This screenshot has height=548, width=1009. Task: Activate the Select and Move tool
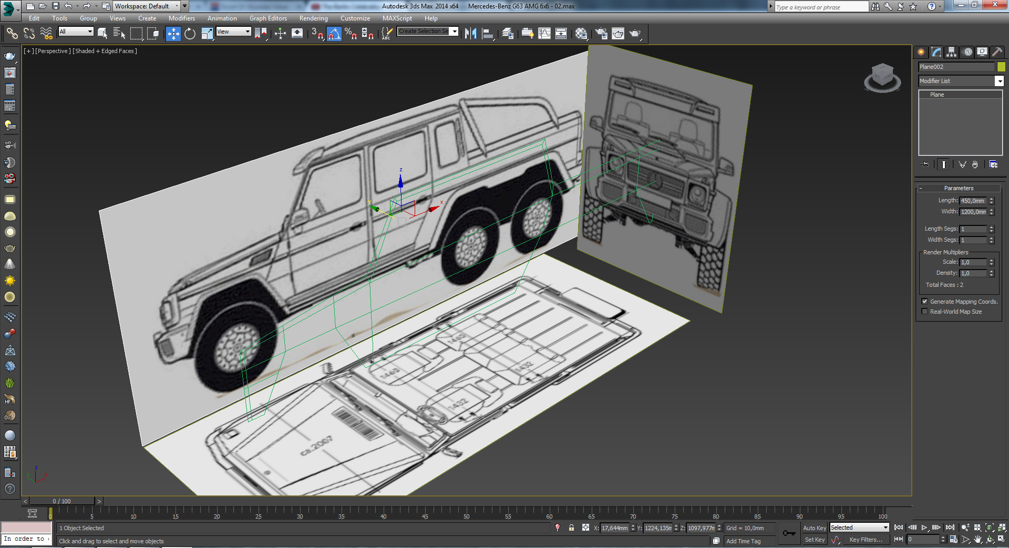(173, 34)
